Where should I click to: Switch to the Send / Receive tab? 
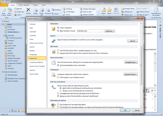[x=24, y=5]
